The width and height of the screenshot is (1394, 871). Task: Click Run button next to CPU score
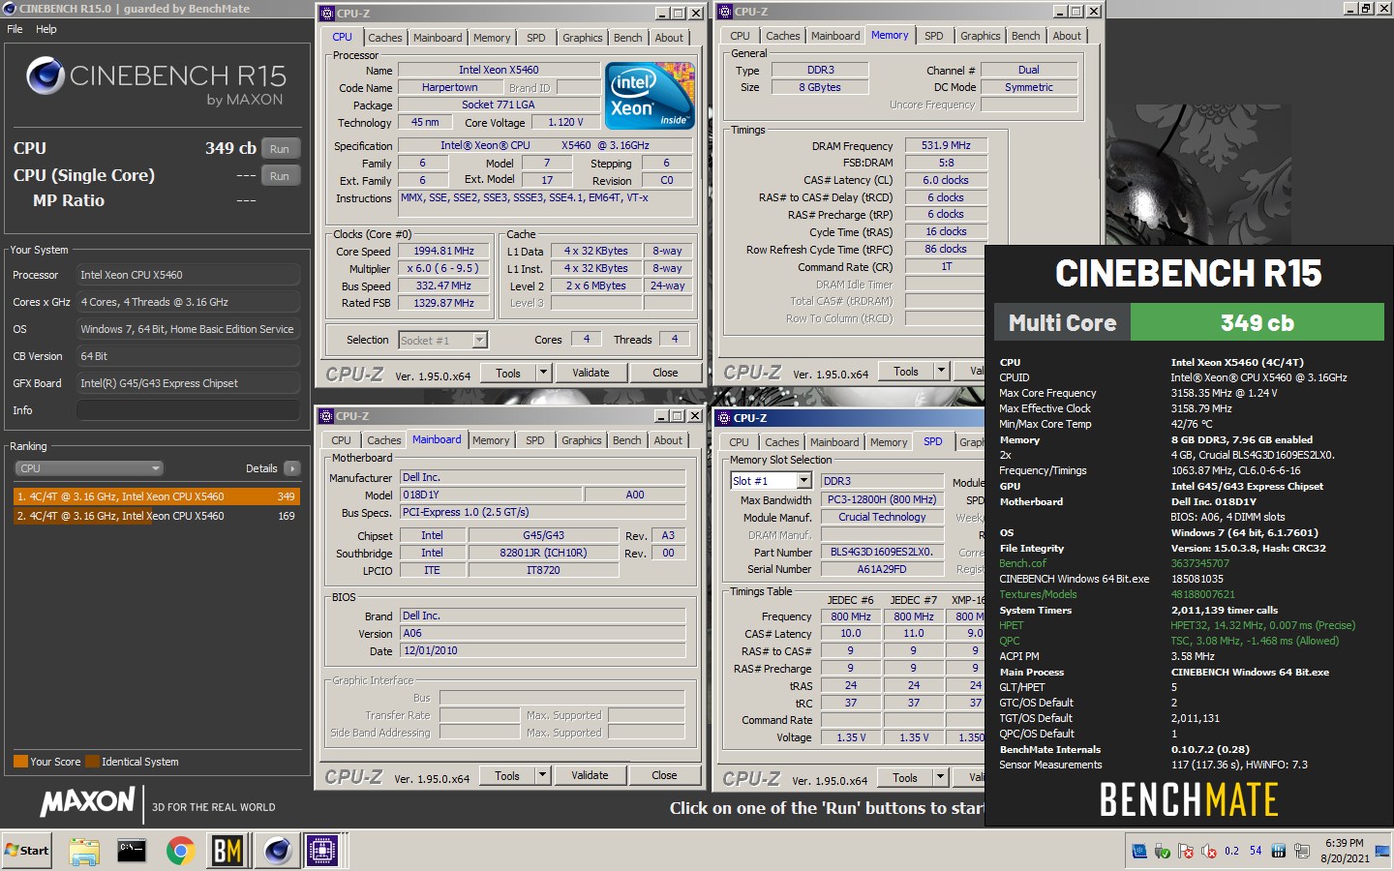[x=280, y=149]
